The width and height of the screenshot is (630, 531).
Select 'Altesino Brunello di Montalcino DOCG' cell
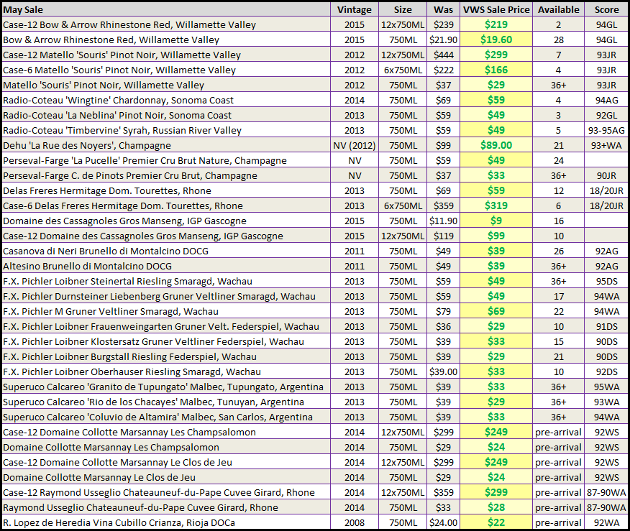pos(166,266)
